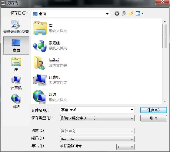
Task: Click the 网络 name in file list
Action: click(x=52, y=94)
